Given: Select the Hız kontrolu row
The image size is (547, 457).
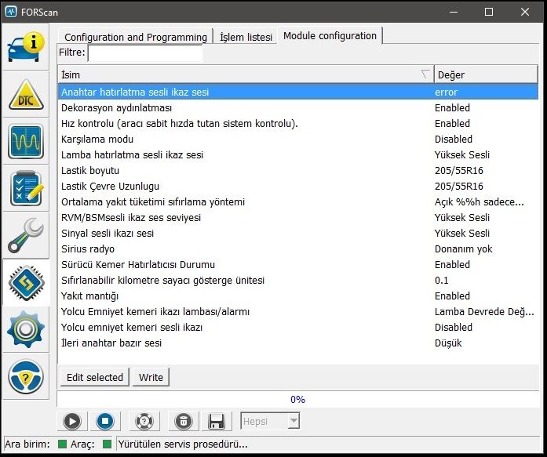Looking at the screenshot, I should point(298,123).
